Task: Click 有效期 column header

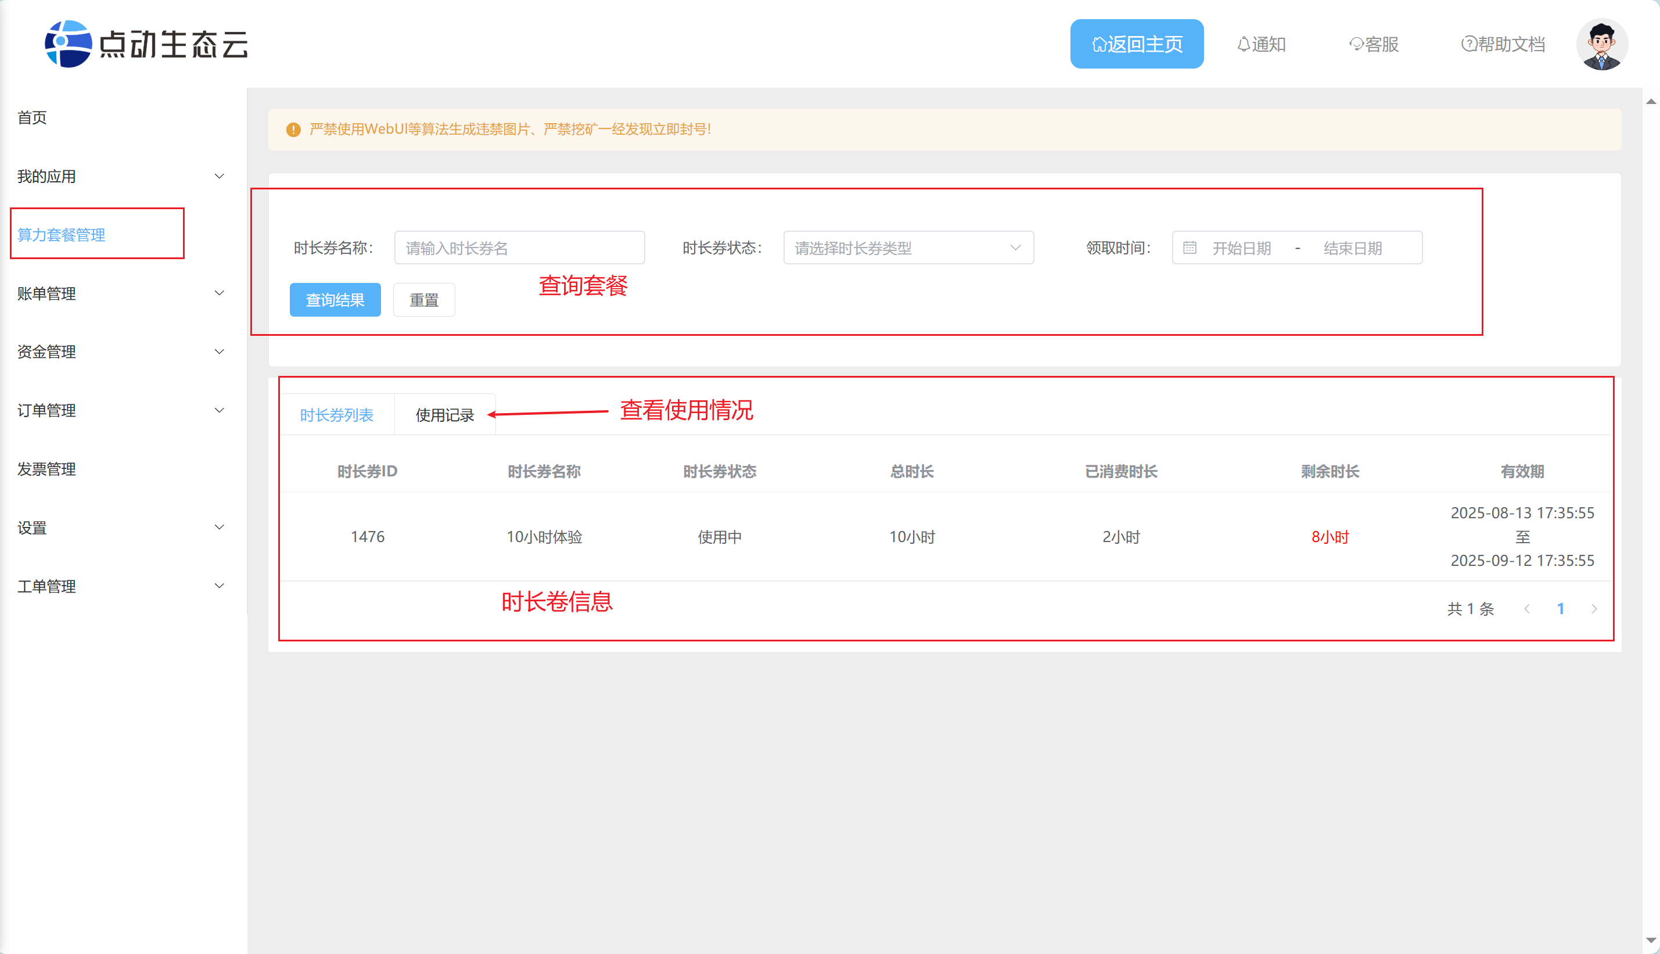Action: tap(1522, 471)
